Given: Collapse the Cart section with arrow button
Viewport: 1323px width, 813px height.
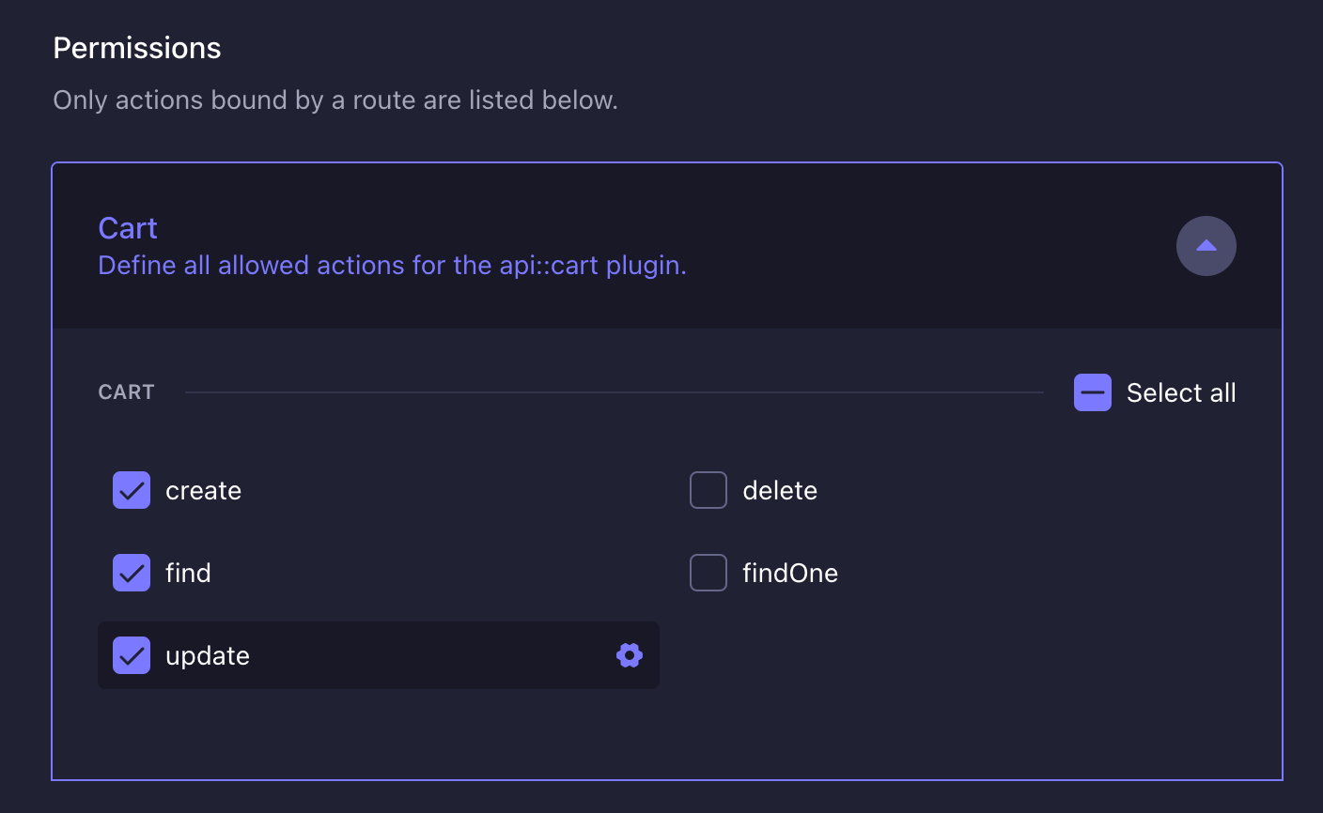Looking at the screenshot, I should tap(1206, 246).
